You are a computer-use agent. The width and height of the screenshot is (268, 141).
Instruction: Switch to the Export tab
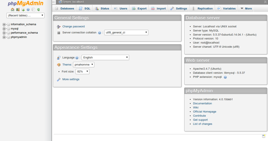tap(139, 9)
